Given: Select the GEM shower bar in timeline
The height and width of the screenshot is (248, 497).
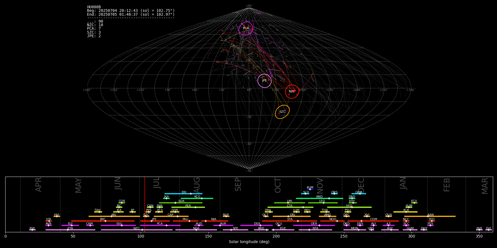Looking at the screenshot, I should click(x=359, y=194).
